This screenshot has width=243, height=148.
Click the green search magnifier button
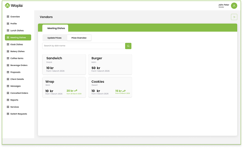[x=128, y=46]
